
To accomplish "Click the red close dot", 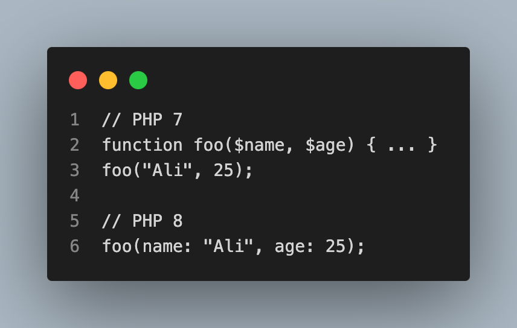I will click(78, 80).
